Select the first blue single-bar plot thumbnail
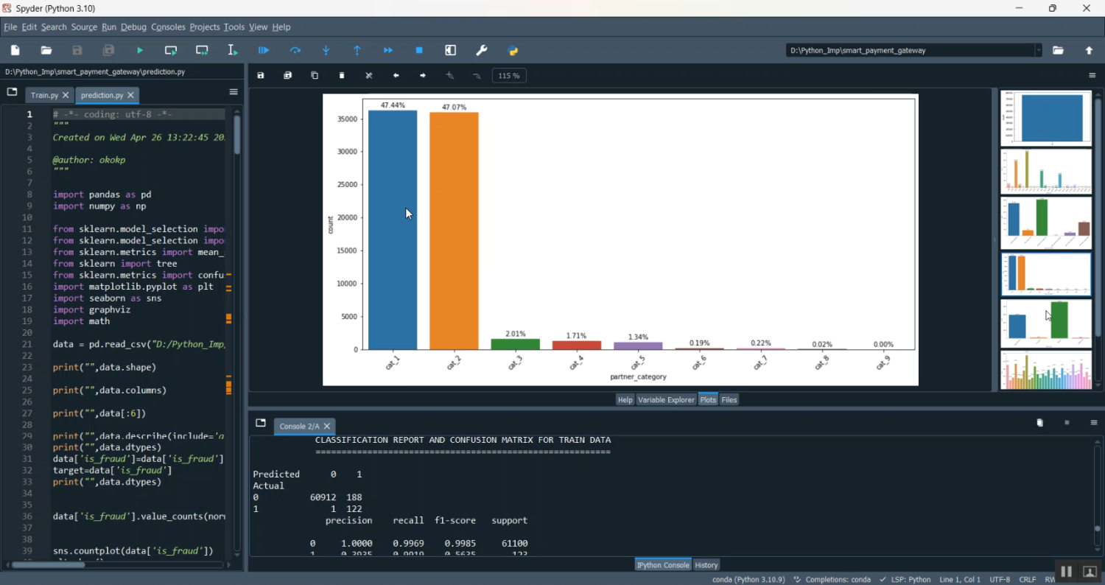Image resolution: width=1105 pixels, height=585 pixels. tap(1045, 118)
